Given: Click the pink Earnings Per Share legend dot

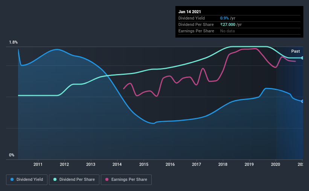Looking at the screenshot, I should pos(107,179).
